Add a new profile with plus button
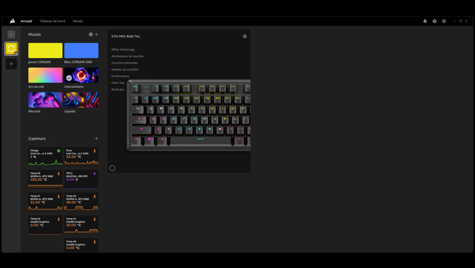 tap(11, 64)
